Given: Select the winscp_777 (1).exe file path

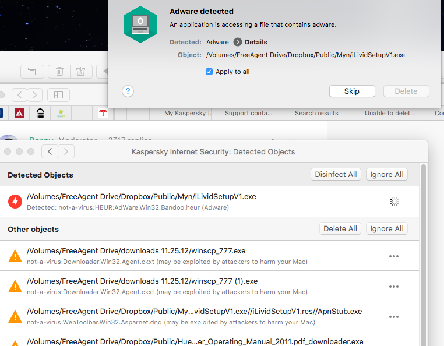Looking at the screenshot, I should coord(142,281).
